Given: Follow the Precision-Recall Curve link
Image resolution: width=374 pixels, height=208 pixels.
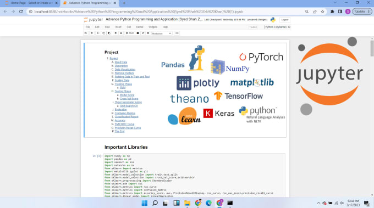Looking at the screenshot, I should 128,128.
